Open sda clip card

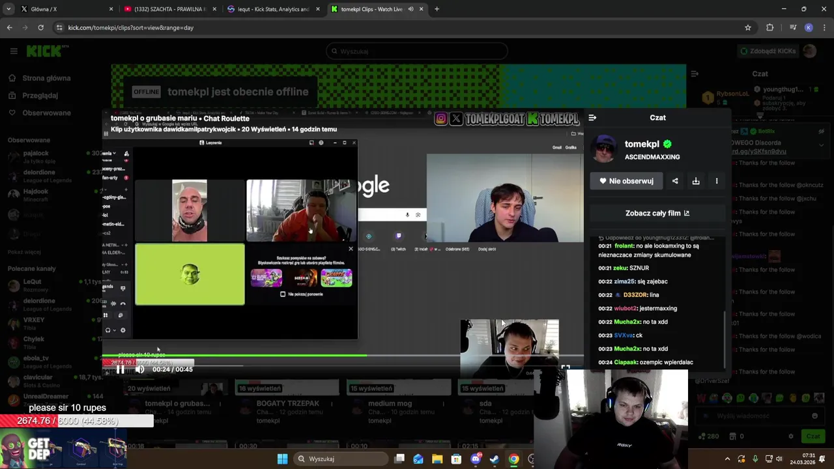coord(485,404)
